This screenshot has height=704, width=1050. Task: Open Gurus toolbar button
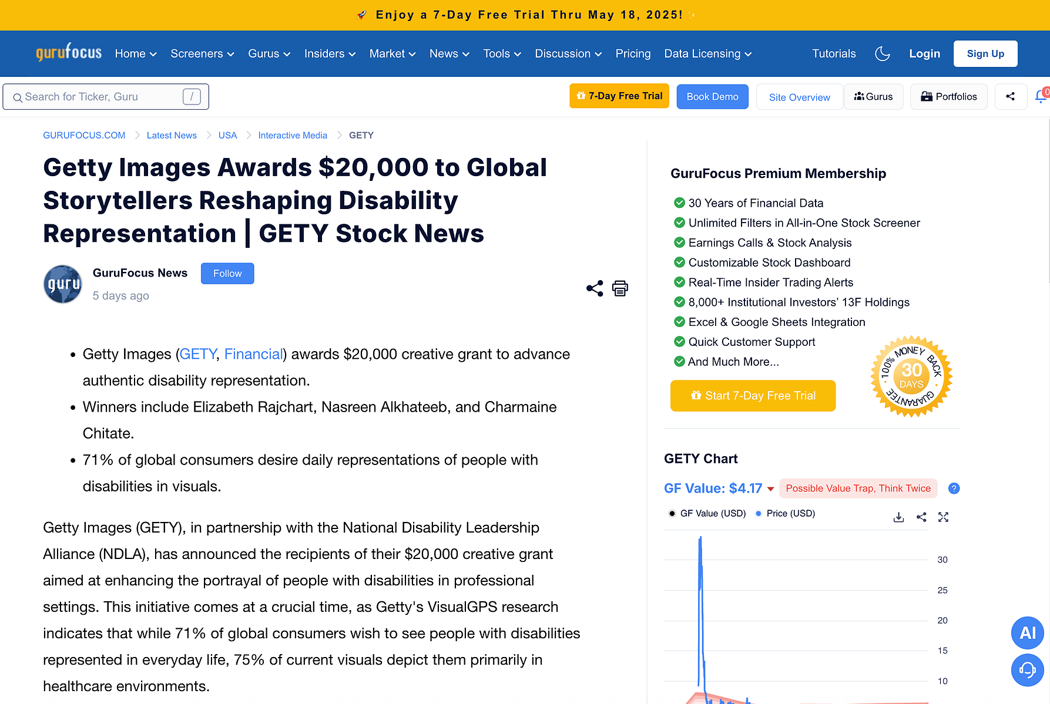873,96
